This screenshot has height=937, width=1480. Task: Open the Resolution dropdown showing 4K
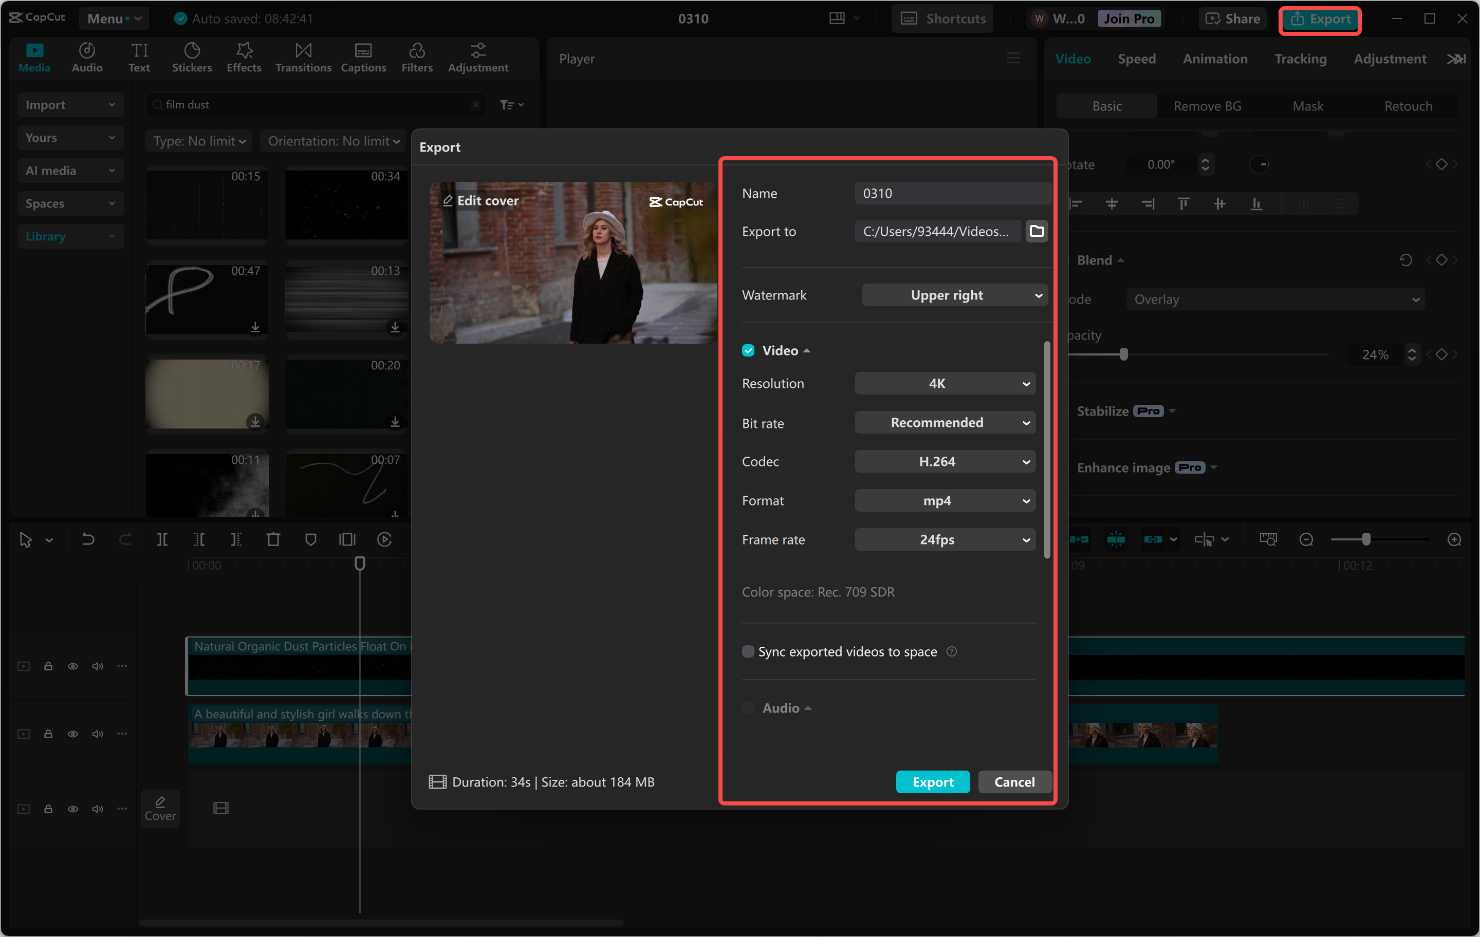tap(945, 383)
